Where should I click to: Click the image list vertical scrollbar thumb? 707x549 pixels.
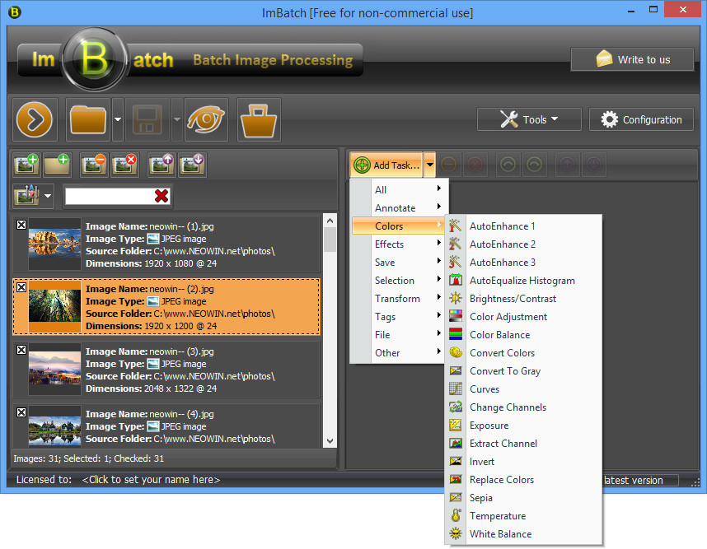[330, 240]
